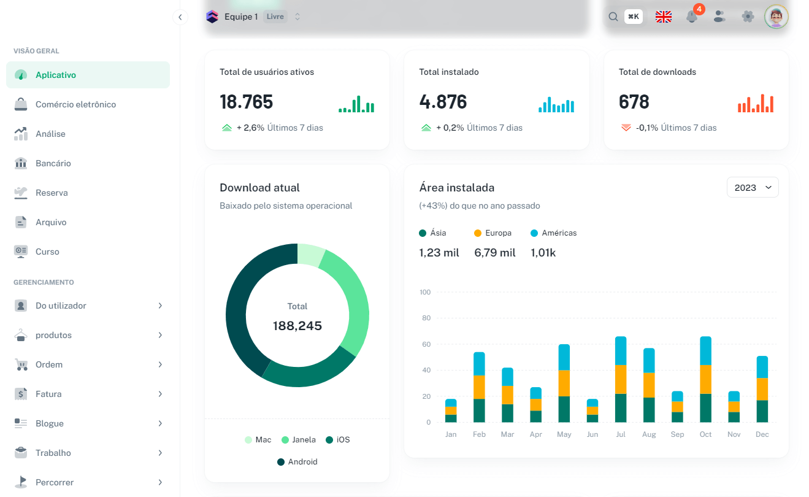This screenshot has width=809, height=497.
Task: Click the Livre plan badge
Action: click(275, 17)
